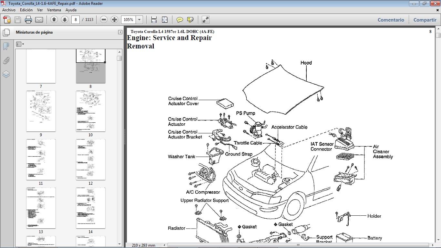Image resolution: width=441 pixels, height=248 pixels.
Task: Toggle the Attachments paperclip panel
Action: tap(6, 60)
